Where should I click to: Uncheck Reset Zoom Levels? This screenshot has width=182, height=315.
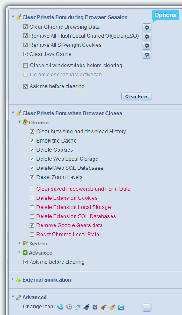click(32, 177)
